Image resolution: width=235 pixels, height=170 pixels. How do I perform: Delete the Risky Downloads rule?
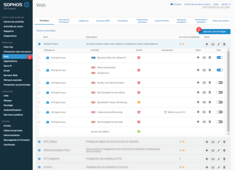(x=210, y=70)
